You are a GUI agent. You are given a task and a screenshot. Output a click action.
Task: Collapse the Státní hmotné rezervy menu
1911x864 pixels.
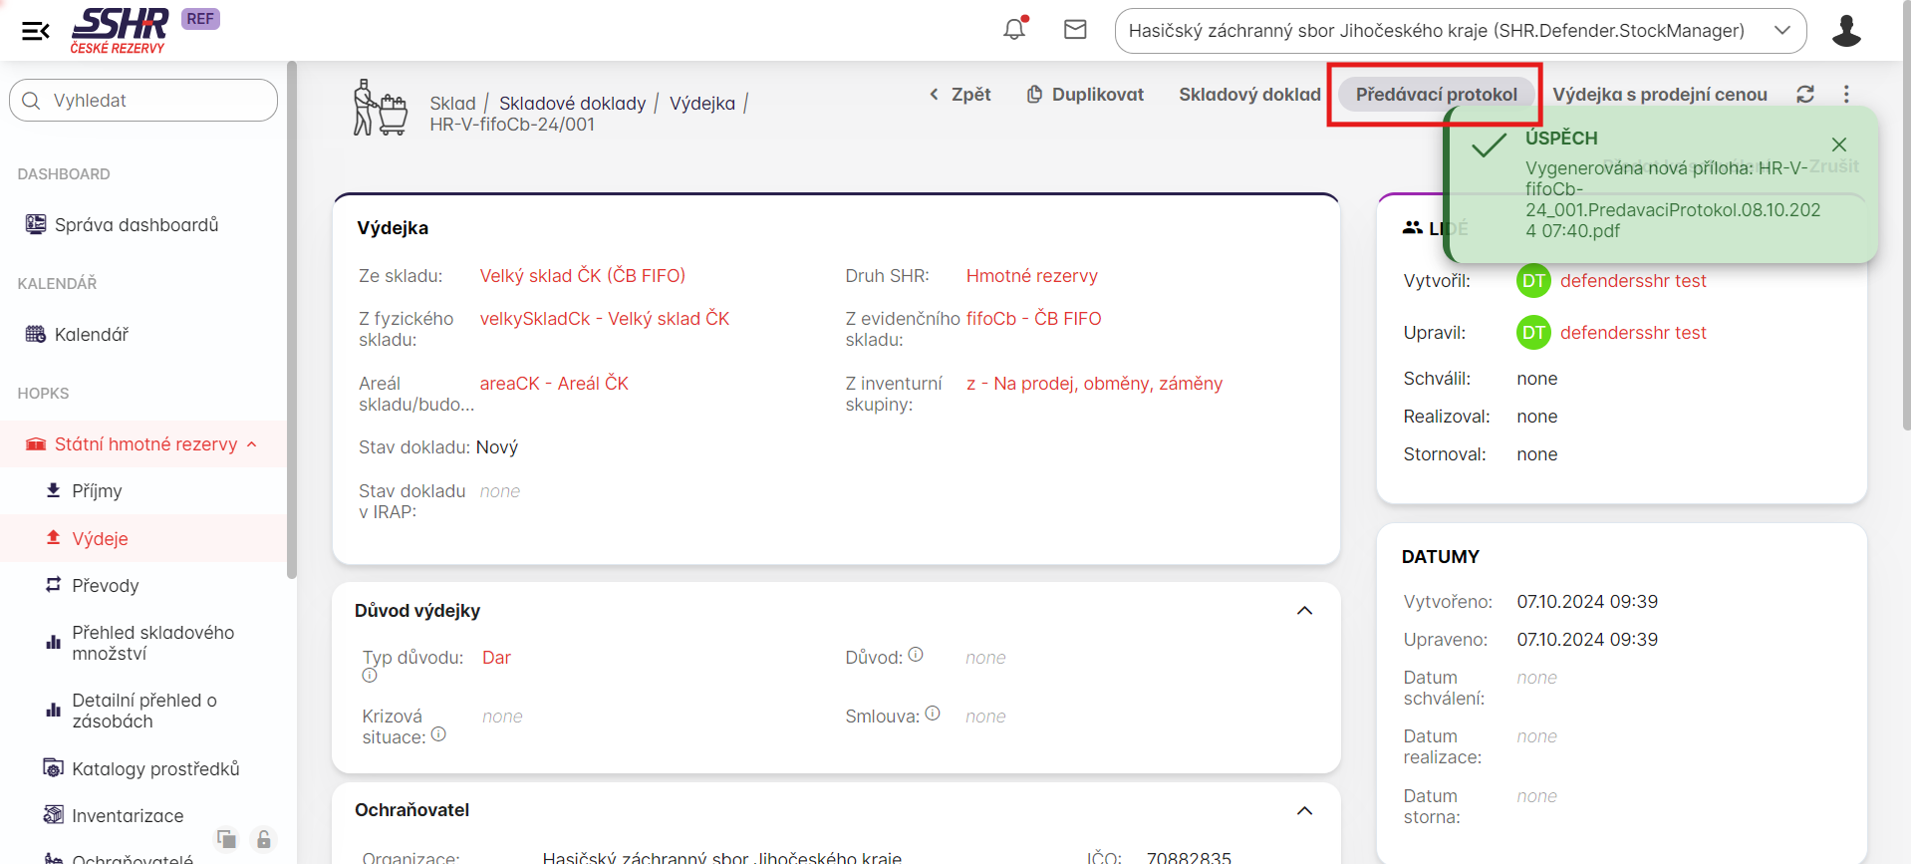click(252, 444)
